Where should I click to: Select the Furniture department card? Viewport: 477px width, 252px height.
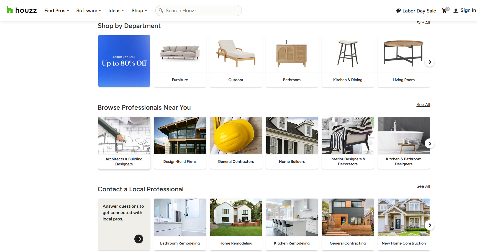point(180,61)
